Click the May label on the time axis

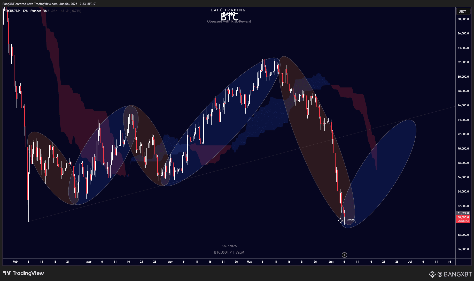250,262
